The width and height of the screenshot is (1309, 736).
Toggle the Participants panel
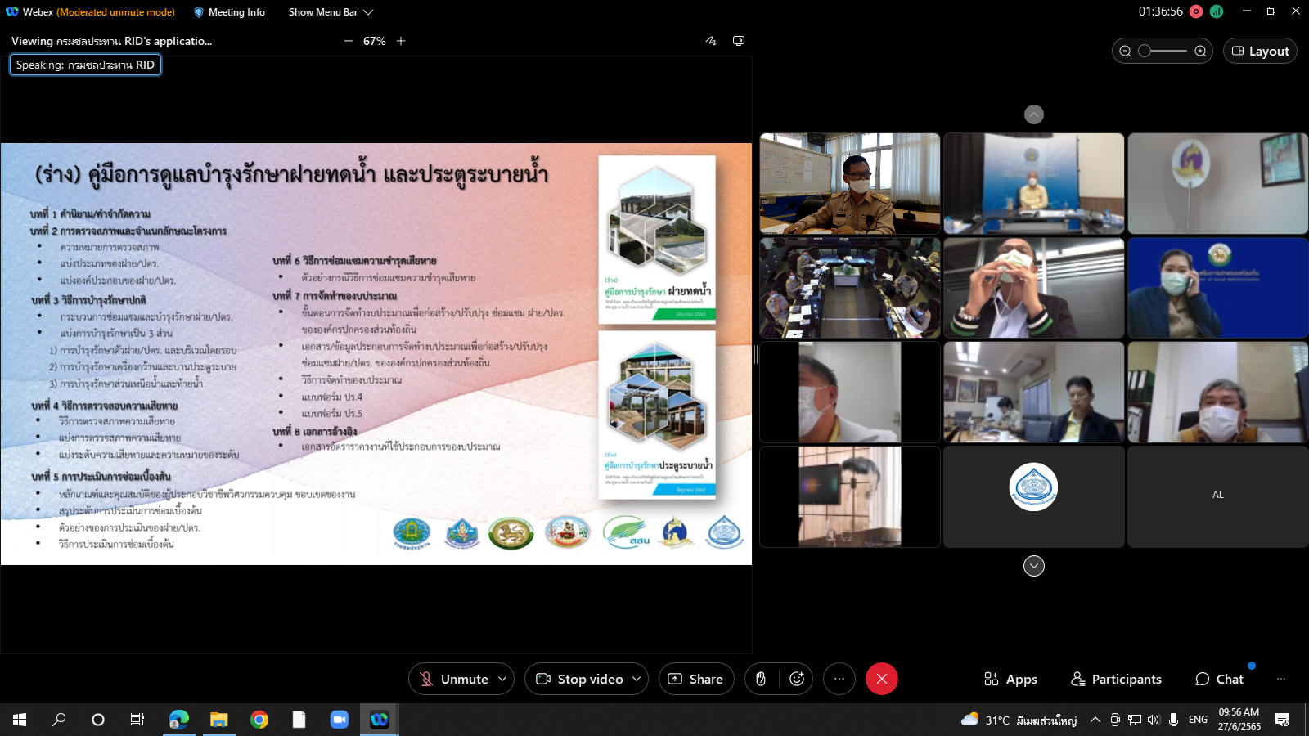pos(1116,679)
